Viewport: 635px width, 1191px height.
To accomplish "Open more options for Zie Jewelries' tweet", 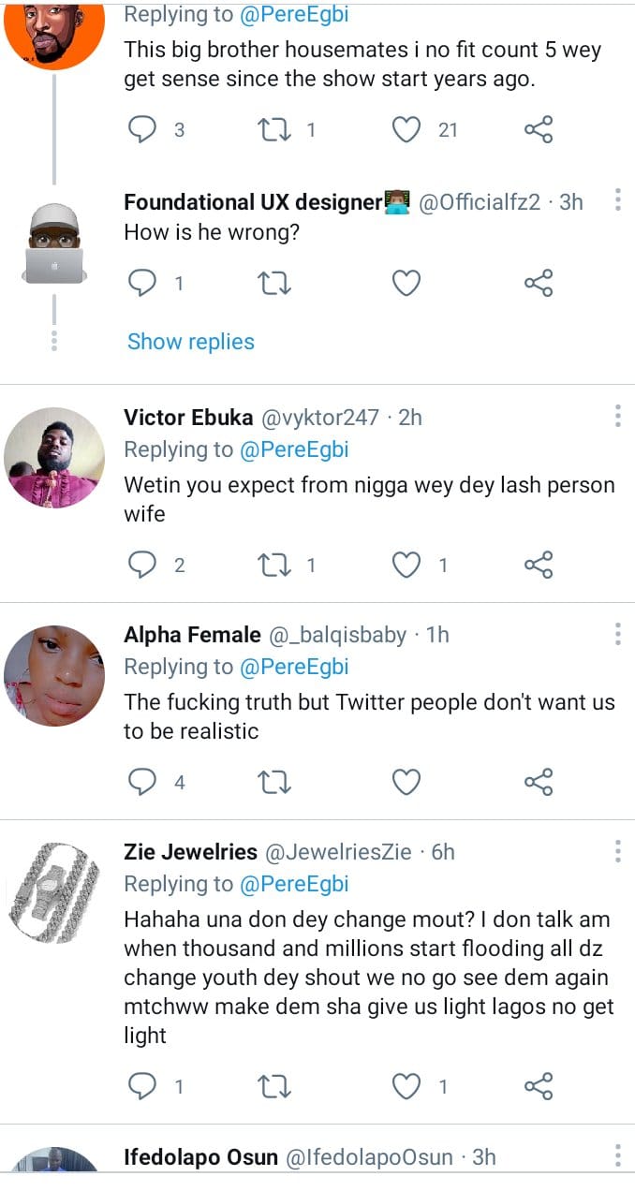I will tap(617, 851).
